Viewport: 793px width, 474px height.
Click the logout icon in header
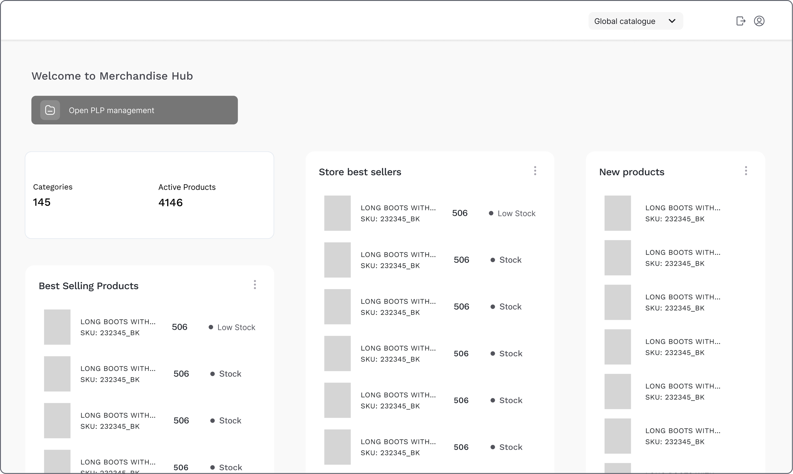741,21
